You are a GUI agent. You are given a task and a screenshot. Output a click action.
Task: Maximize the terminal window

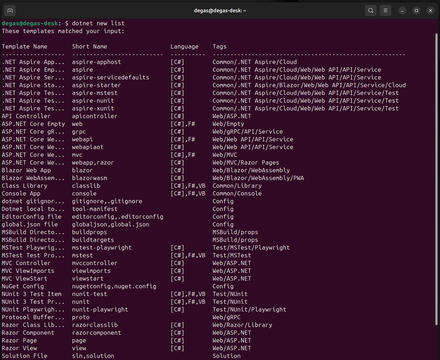416,11
